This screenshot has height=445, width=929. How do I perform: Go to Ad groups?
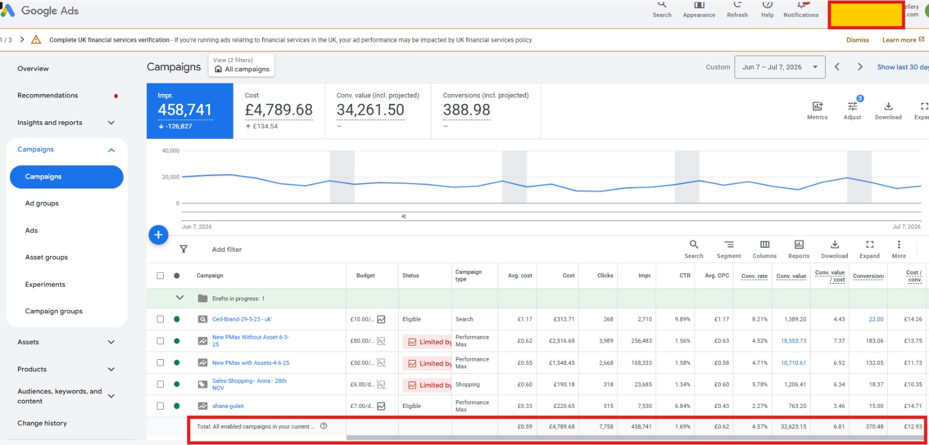point(42,203)
